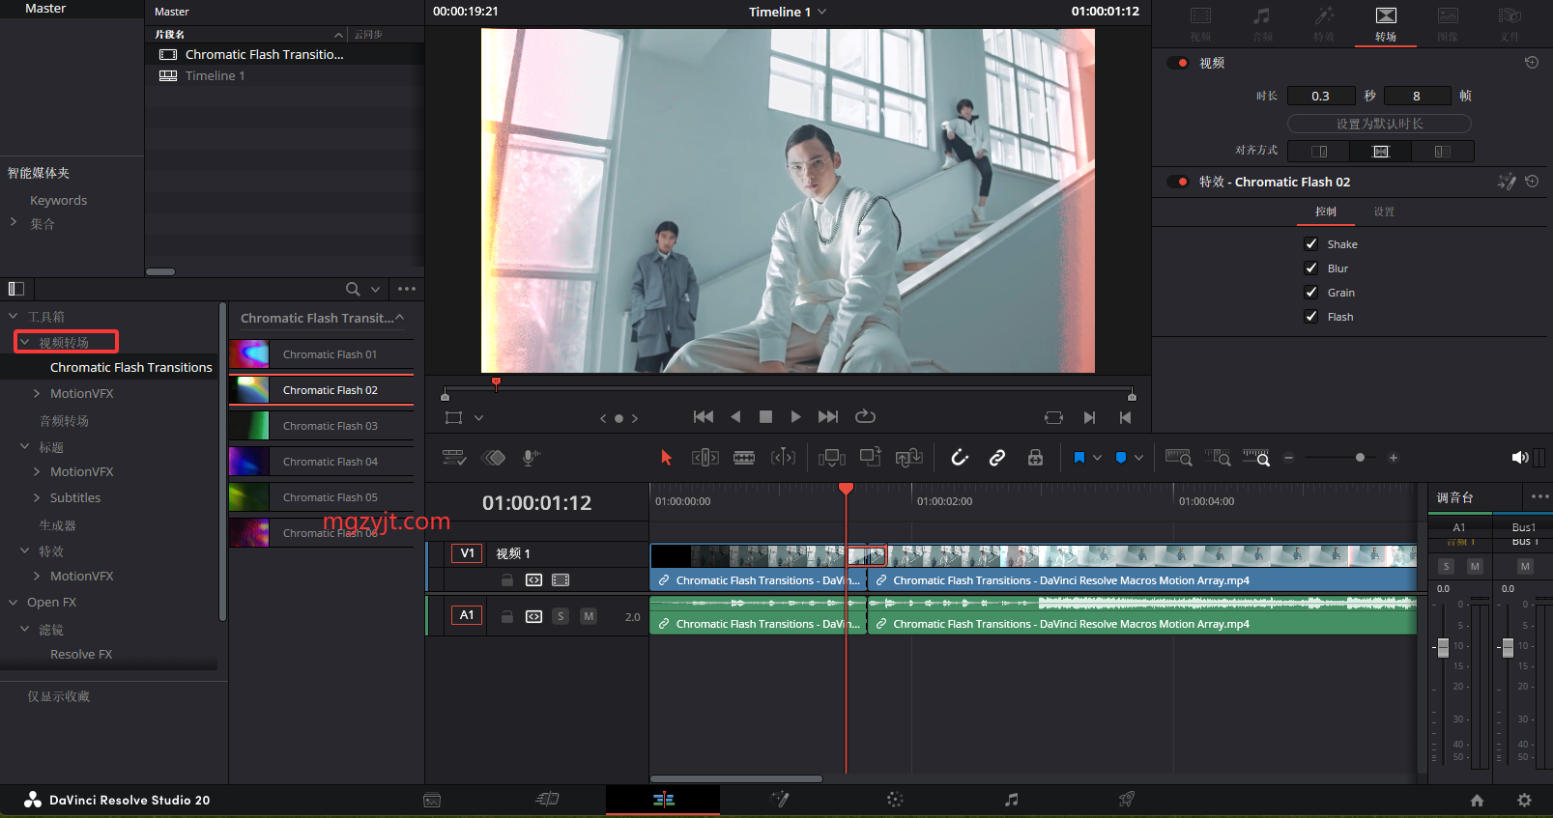Click the insert clip icon
This screenshot has width=1553, height=818.
click(831, 458)
